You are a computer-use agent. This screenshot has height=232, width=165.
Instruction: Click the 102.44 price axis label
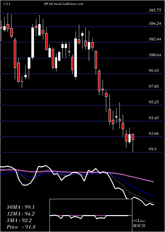pos(155,39)
